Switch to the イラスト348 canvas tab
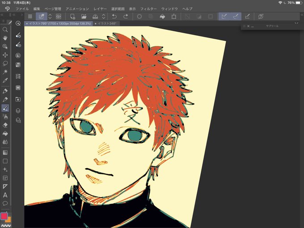This screenshot has width=304, height=228. click(106, 23)
